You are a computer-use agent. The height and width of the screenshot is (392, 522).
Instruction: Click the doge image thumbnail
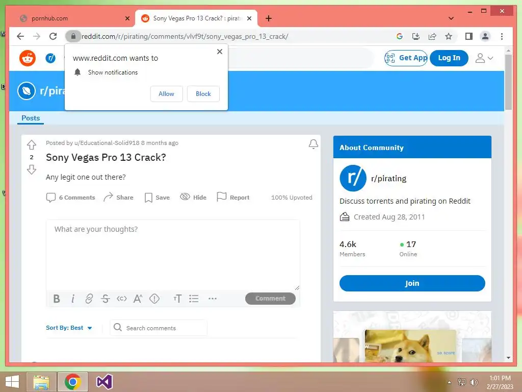pyautogui.click(x=410, y=346)
